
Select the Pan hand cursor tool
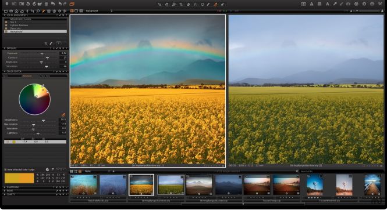coord(166,4)
